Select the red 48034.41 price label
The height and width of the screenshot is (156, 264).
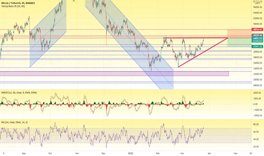pos(257,29)
